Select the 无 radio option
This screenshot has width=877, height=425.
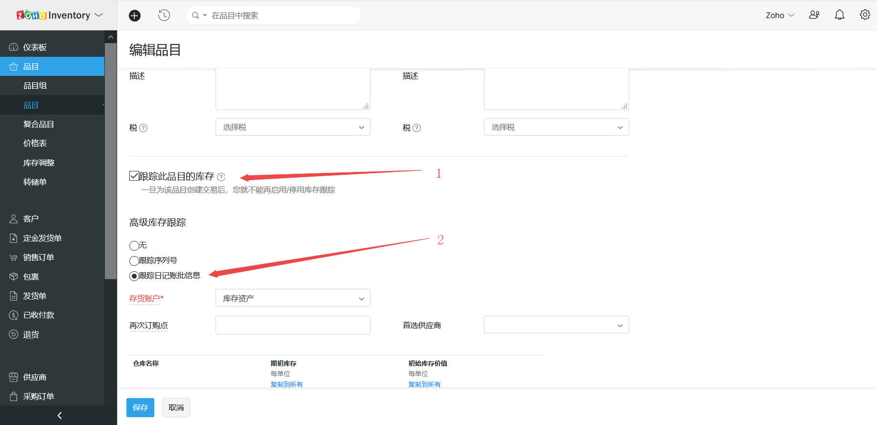[134, 246]
